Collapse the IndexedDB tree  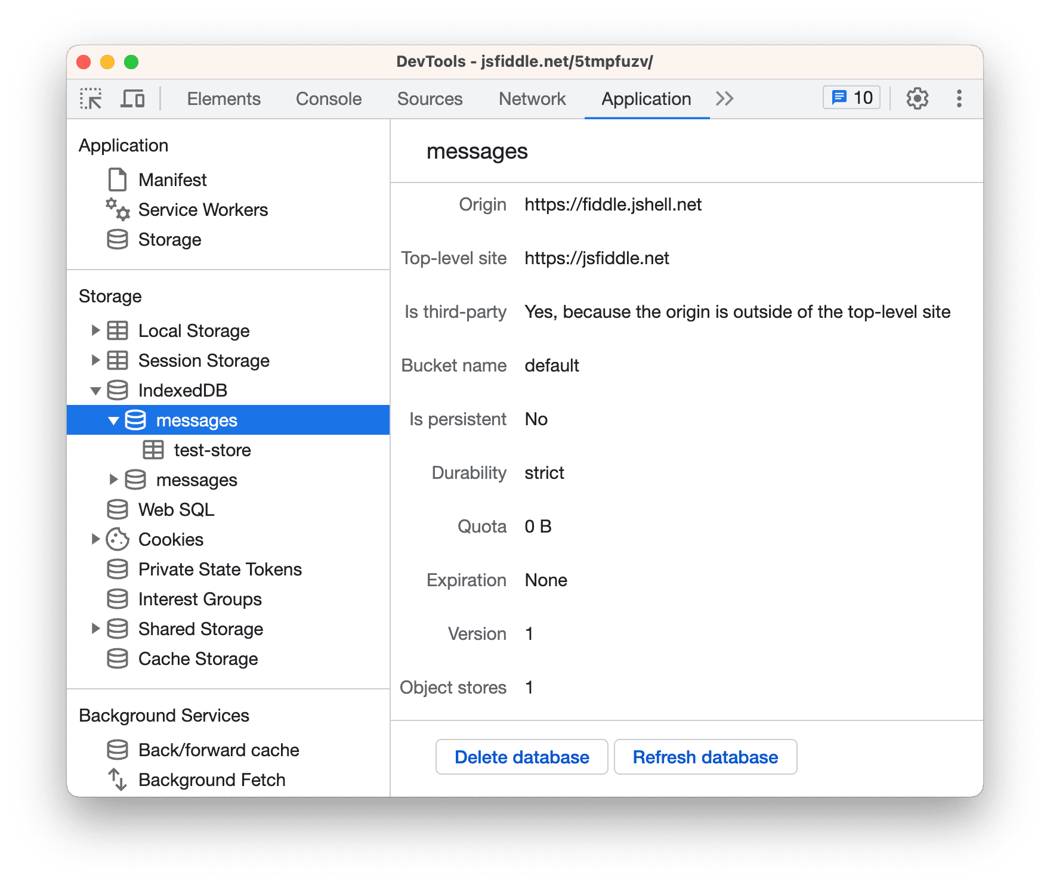(96, 390)
